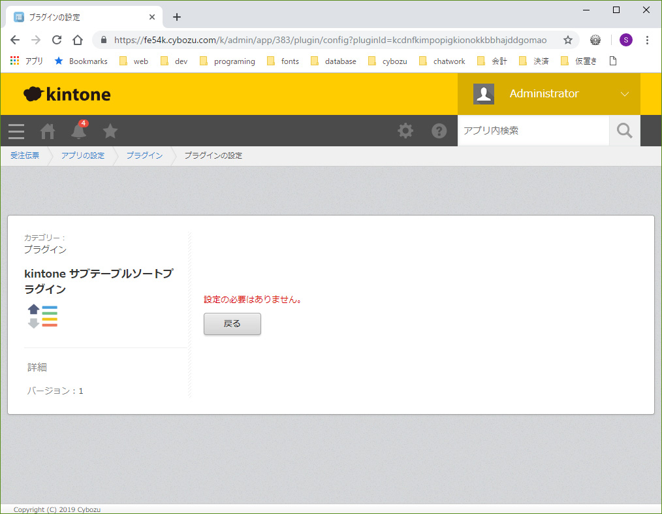Click the kintone logo
The width and height of the screenshot is (662, 514).
coord(67,94)
